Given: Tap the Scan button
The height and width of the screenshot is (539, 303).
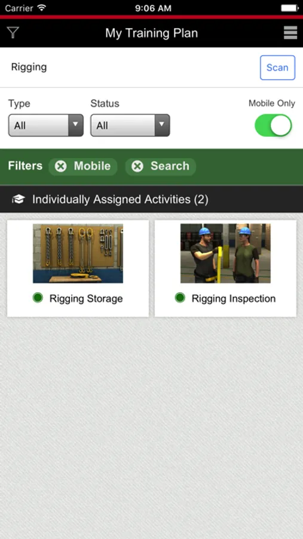Looking at the screenshot, I should [x=277, y=67].
